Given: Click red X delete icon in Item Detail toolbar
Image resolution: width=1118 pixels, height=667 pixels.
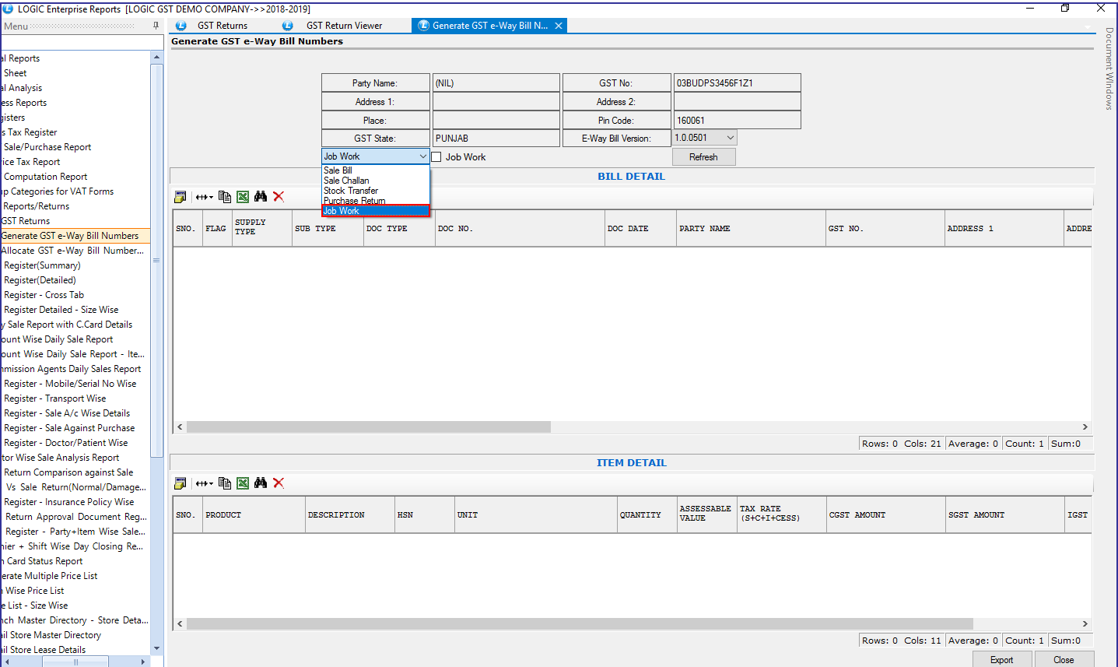Looking at the screenshot, I should [x=279, y=483].
